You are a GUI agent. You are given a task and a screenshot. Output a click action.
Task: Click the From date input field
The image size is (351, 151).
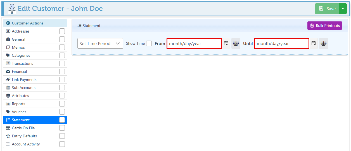point(194,43)
